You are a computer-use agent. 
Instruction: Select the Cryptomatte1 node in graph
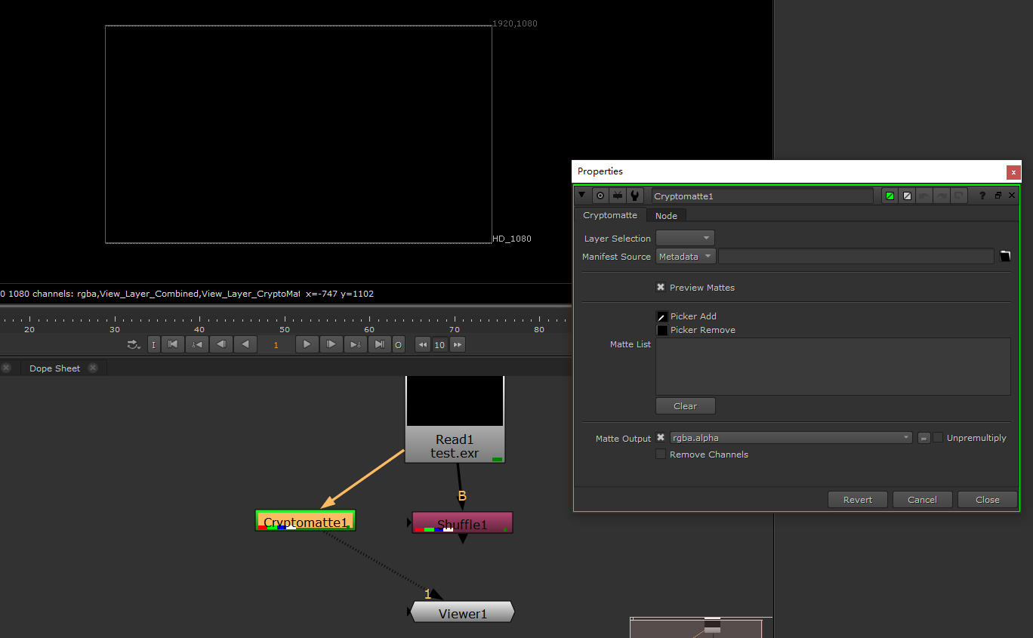pos(305,521)
